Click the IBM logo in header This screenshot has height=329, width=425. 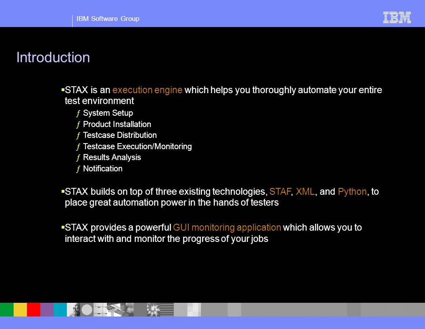pyautogui.click(x=397, y=17)
